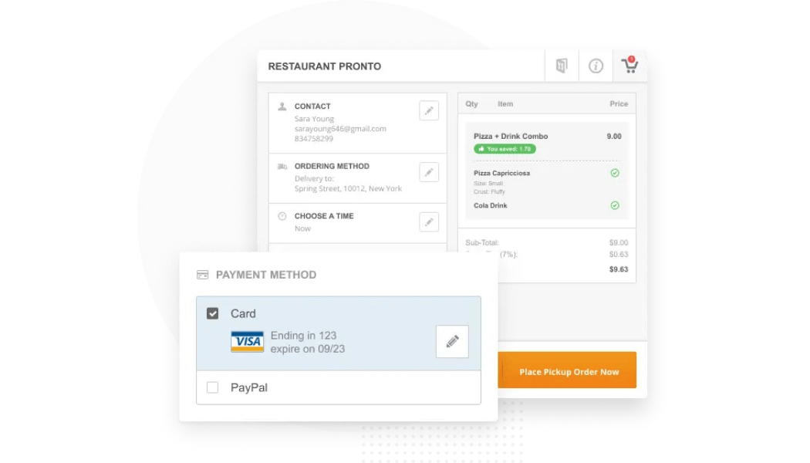This screenshot has width=810, height=463.
Task: Click the phone number 834758299
Action: [313, 138]
